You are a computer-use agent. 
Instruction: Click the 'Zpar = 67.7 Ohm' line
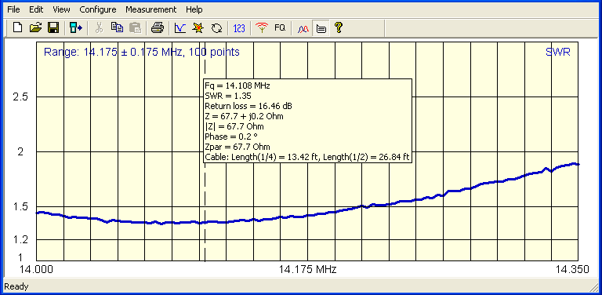[x=238, y=147]
